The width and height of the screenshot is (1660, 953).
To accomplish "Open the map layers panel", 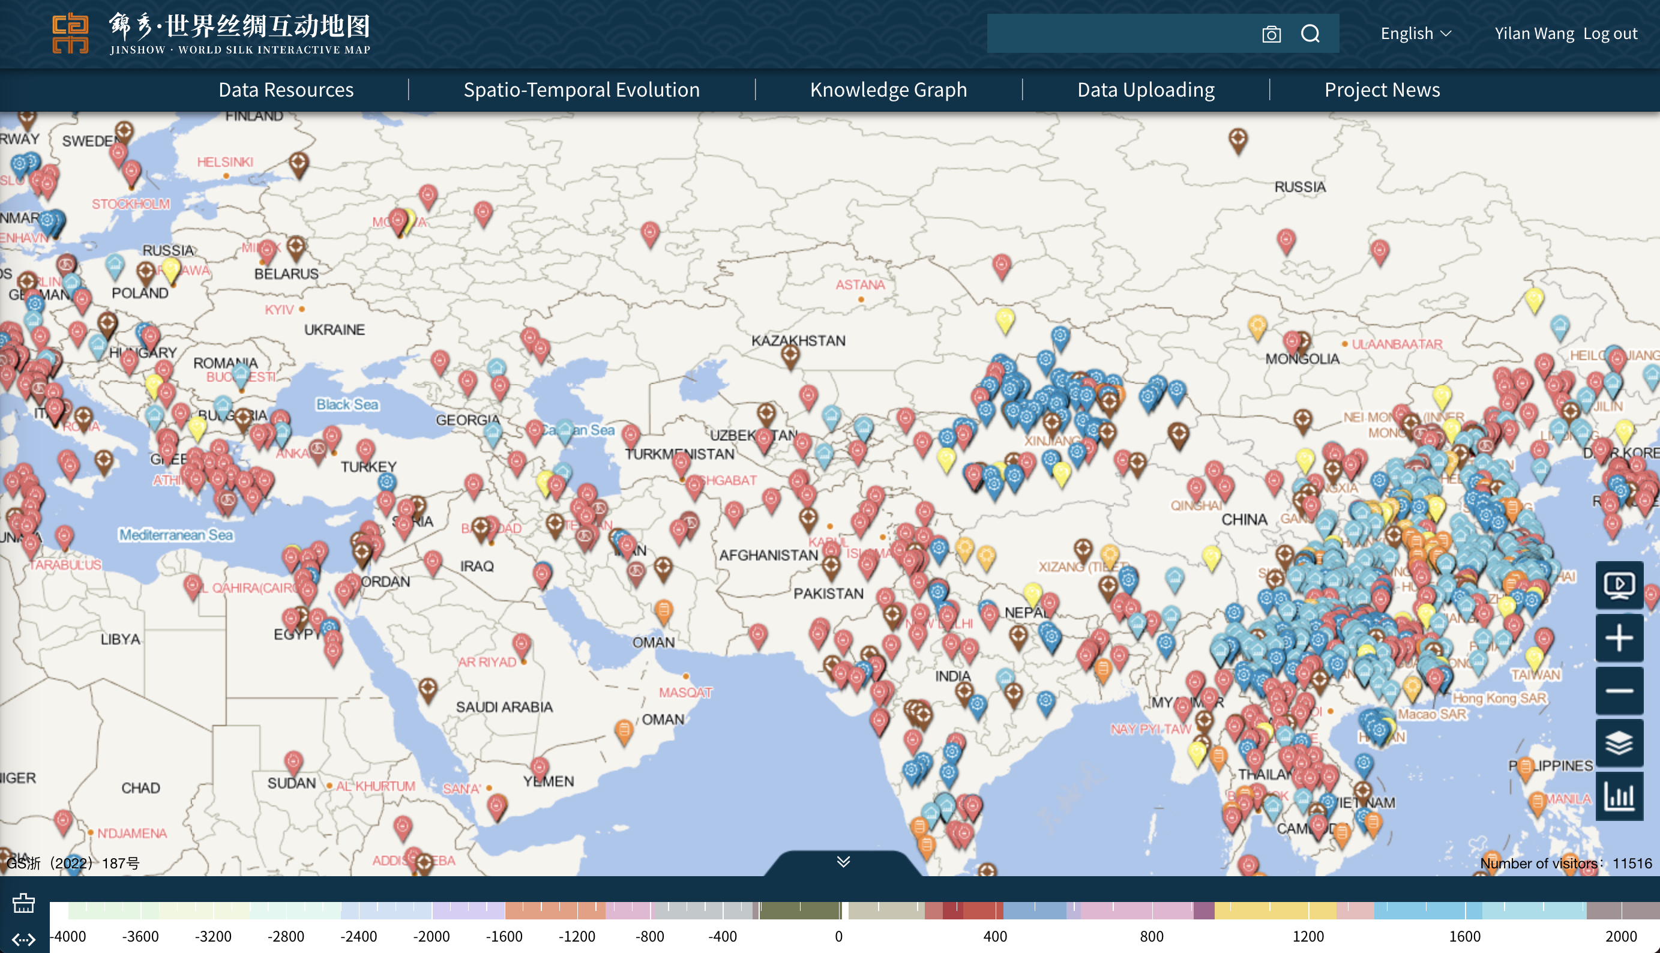I will (1619, 744).
